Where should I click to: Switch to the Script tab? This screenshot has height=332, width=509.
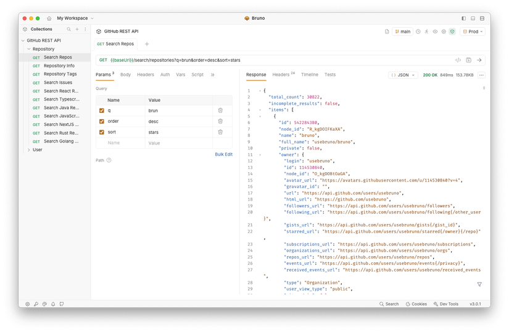tap(197, 75)
